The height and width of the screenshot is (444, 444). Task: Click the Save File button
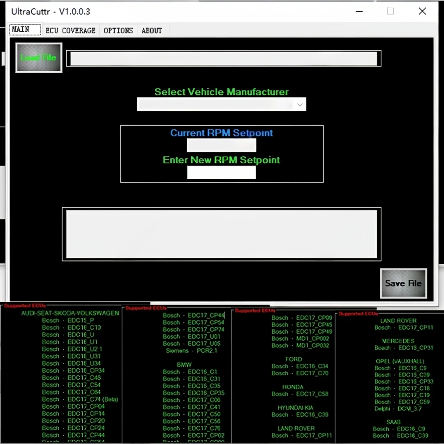coord(403,283)
